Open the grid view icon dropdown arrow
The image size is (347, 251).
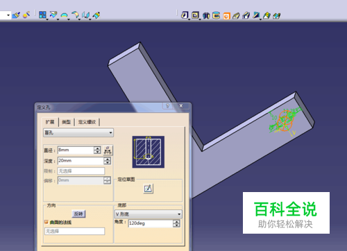(47, 19)
